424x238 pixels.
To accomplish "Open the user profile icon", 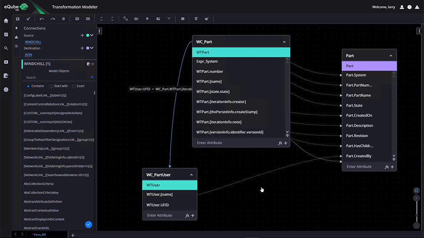I will pos(402,7).
